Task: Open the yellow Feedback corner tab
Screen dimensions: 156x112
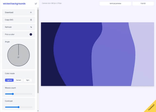Action: click(x=151, y=108)
